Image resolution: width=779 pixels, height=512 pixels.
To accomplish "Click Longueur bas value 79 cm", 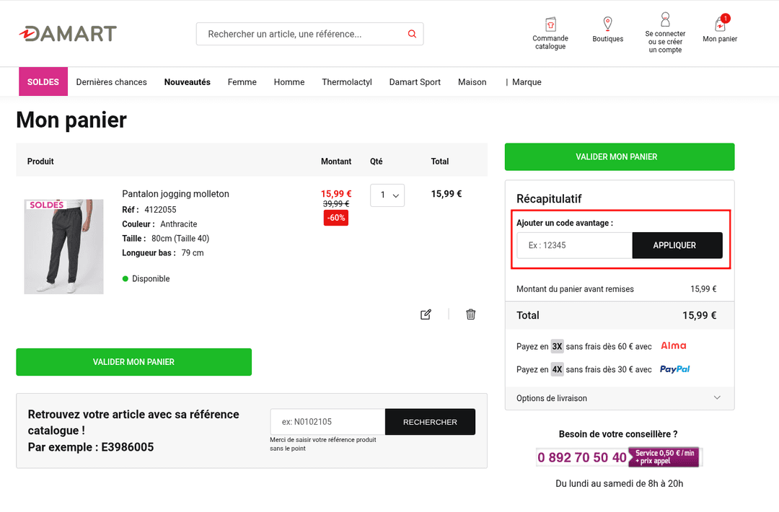I will (x=193, y=253).
